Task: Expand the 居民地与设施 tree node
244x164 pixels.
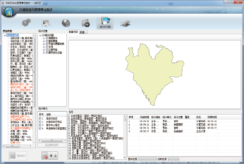Action: pos(44,52)
